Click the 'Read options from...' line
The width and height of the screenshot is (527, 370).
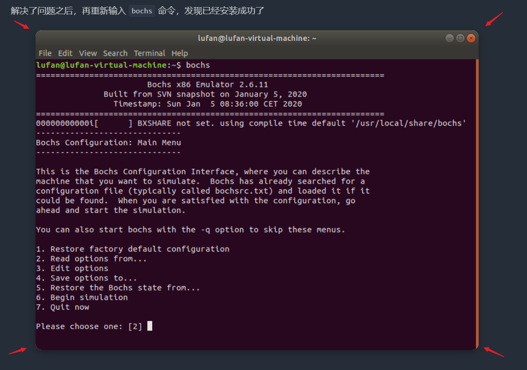91,259
